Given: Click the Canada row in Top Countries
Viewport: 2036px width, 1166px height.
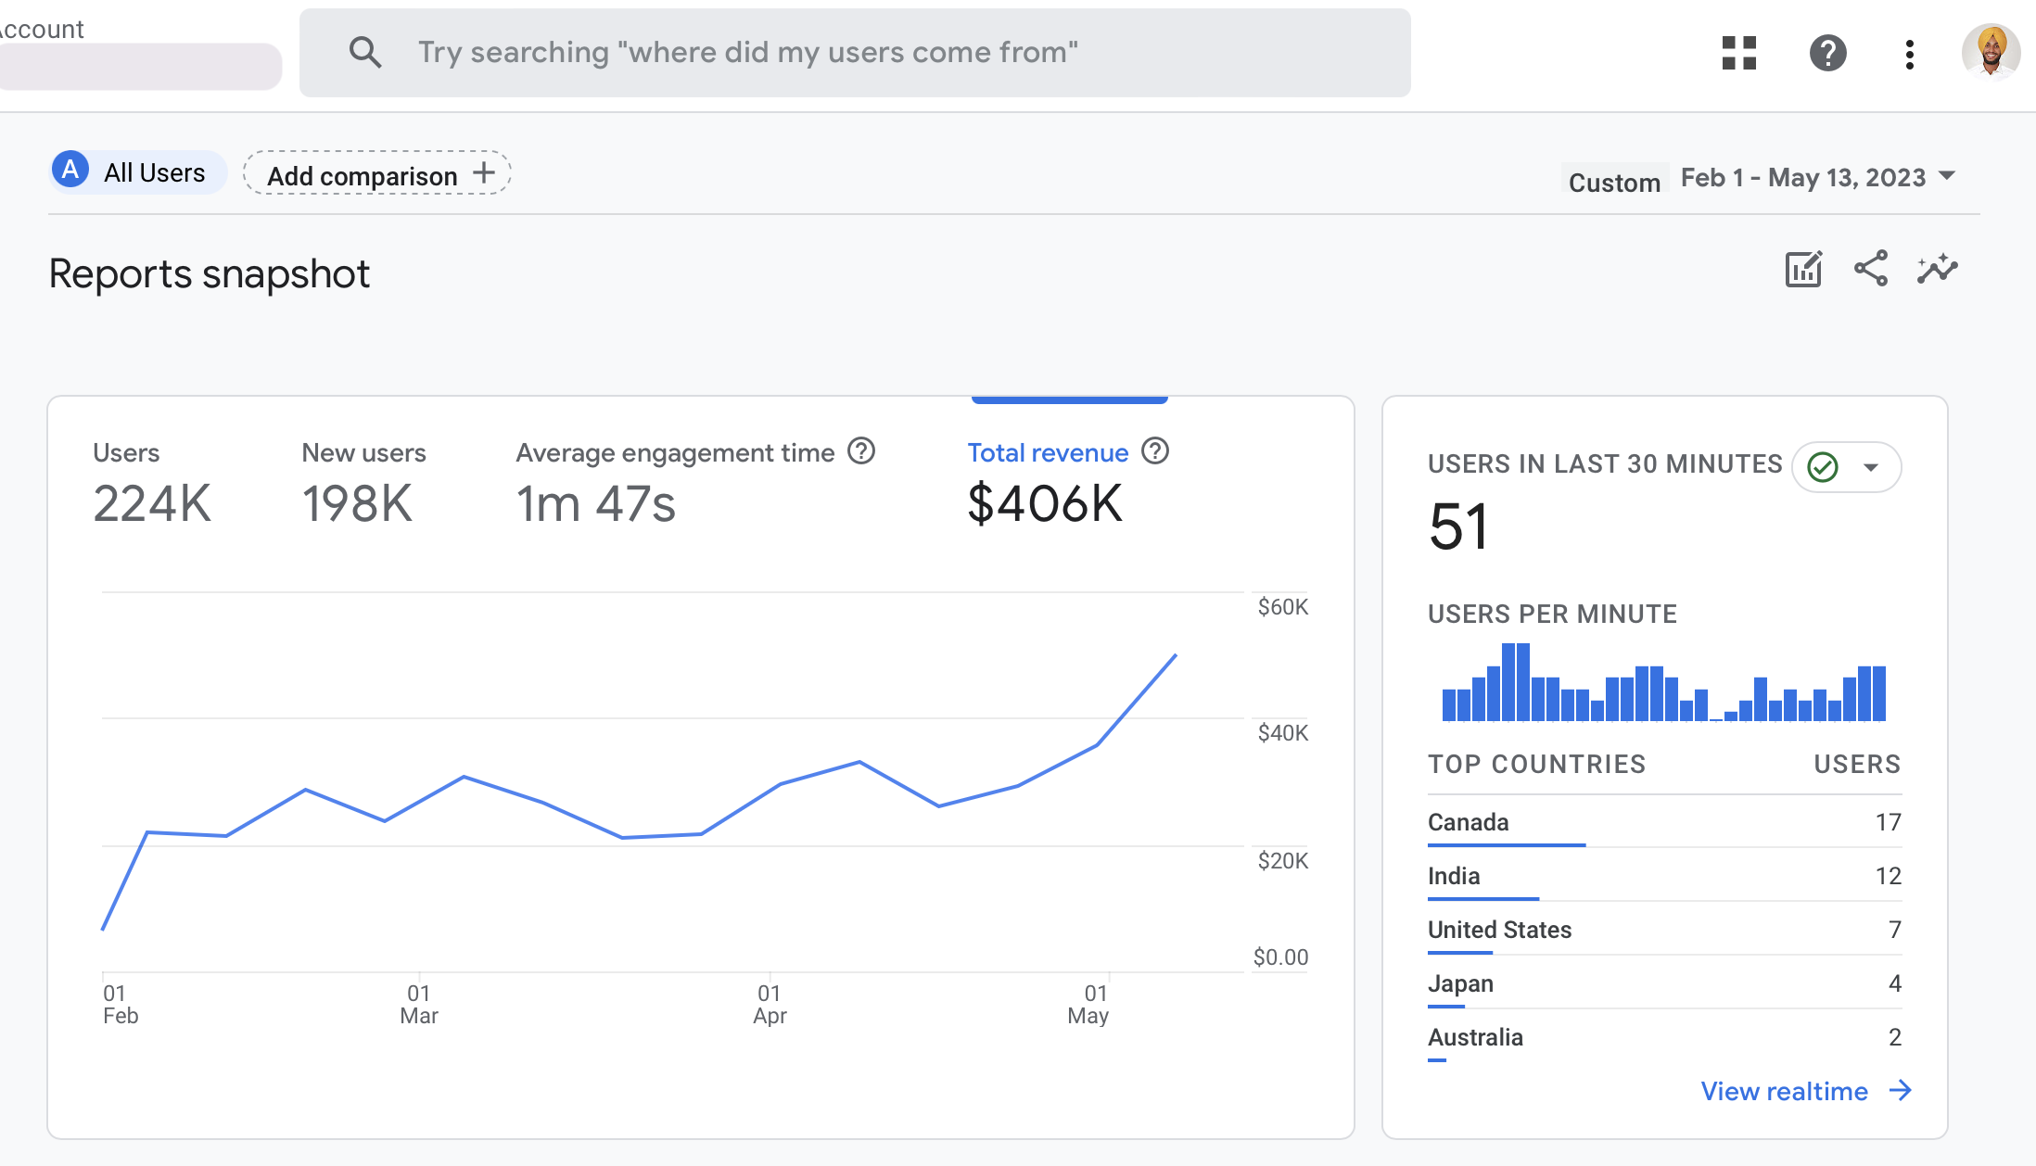Looking at the screenshot, I should point(1664,822).
